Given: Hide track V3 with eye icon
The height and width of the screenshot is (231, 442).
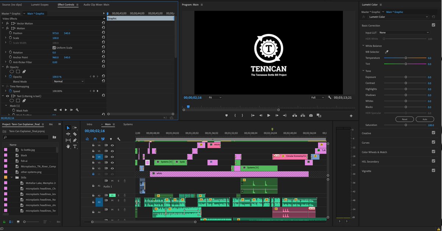Looking at the screenshot, I should pyautogui.click(x=112, y=162).
